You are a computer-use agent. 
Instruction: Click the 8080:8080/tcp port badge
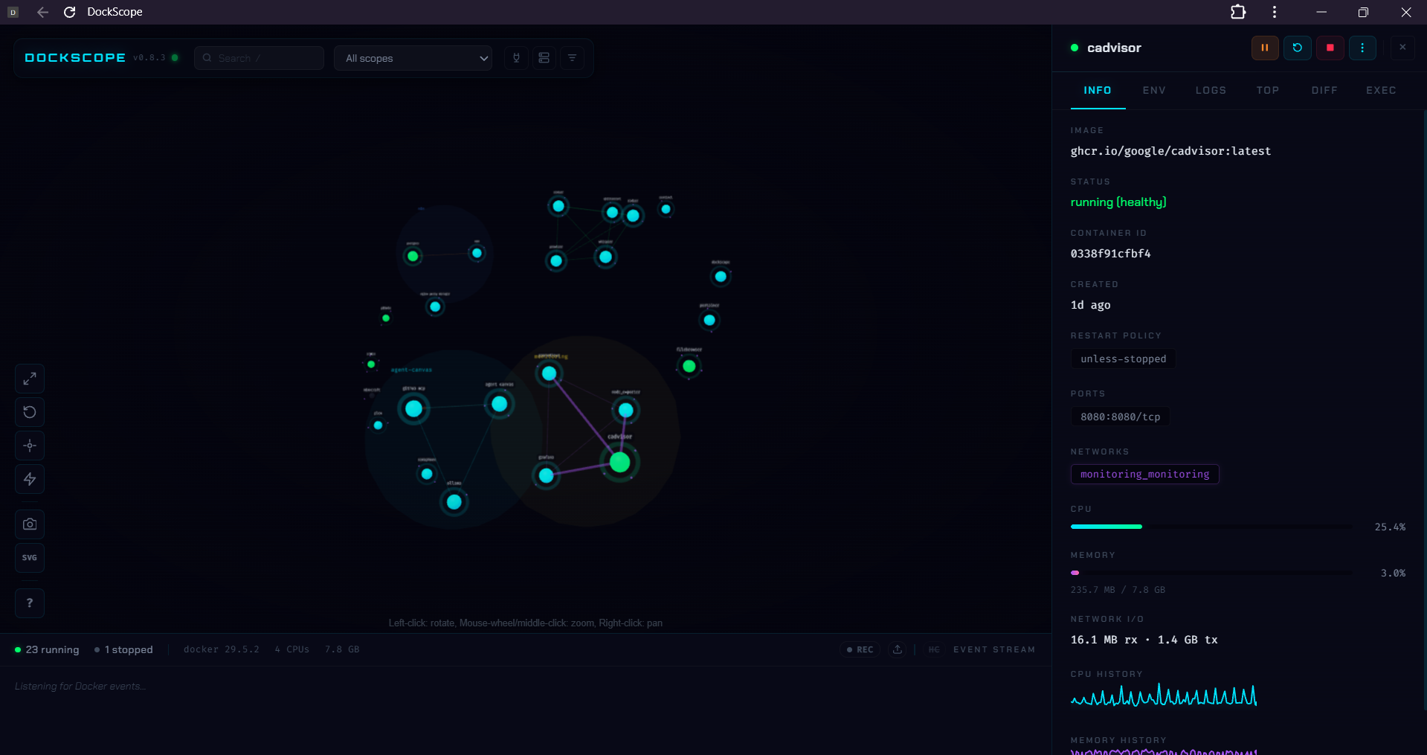pyautogui.click(x=1120, y=417)
